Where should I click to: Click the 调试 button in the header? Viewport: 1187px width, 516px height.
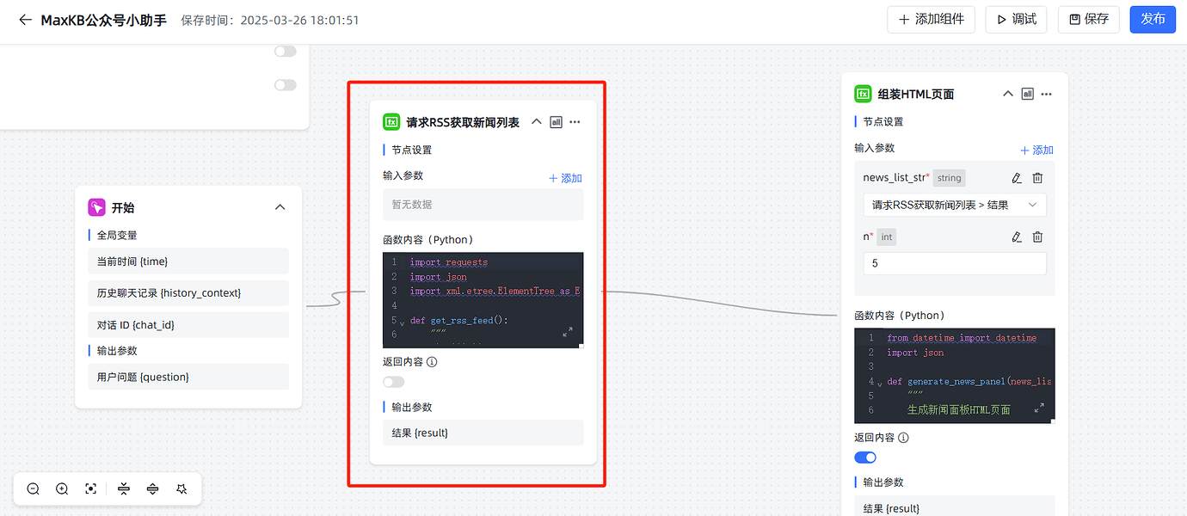pyautogui.click(x=1016, y=19)
